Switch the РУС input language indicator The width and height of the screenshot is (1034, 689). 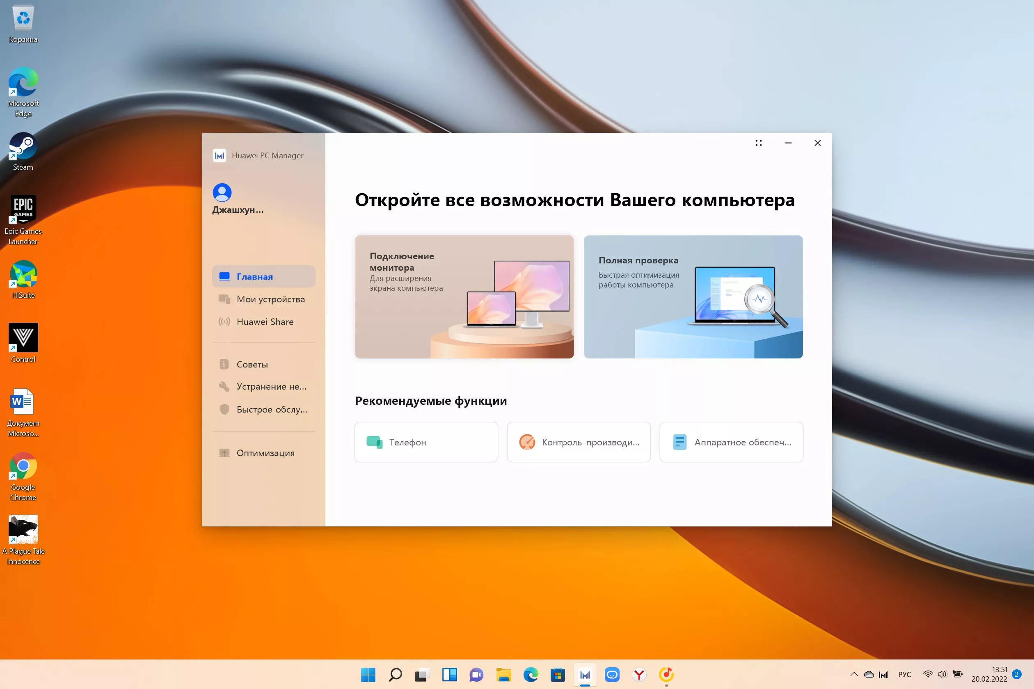[905, 674]
